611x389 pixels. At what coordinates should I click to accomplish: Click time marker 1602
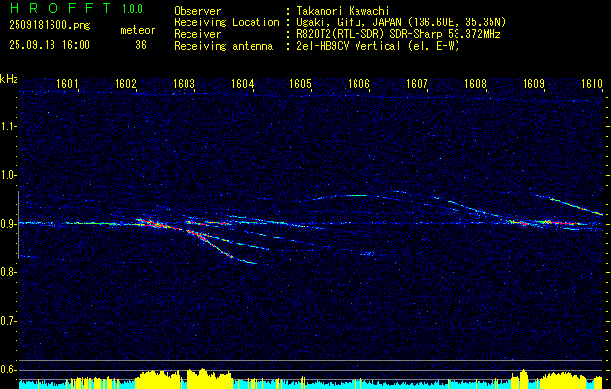point(125,84)
